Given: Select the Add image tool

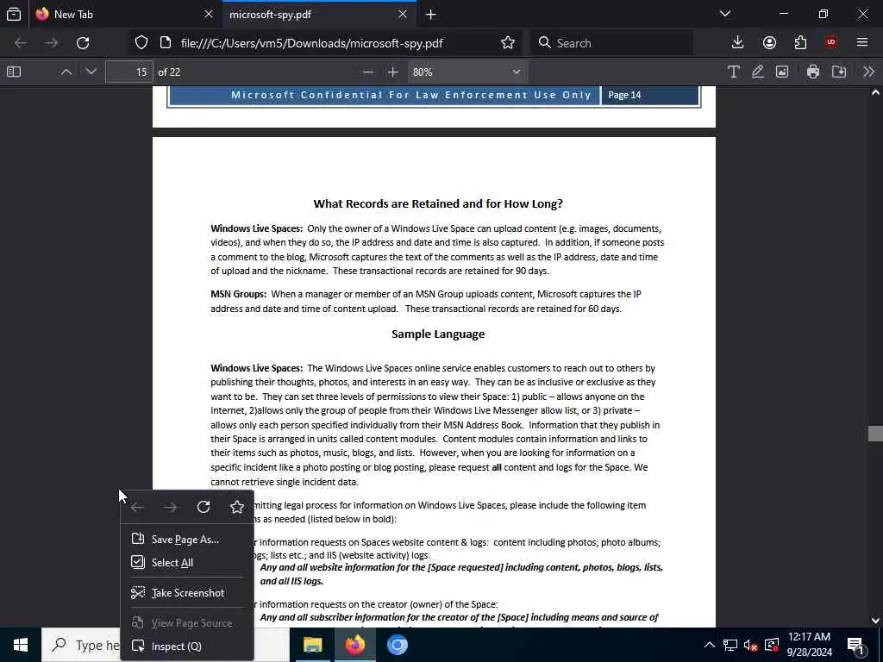Looking at the screenshot, I should pyautogui.click(x=782, y=72).
